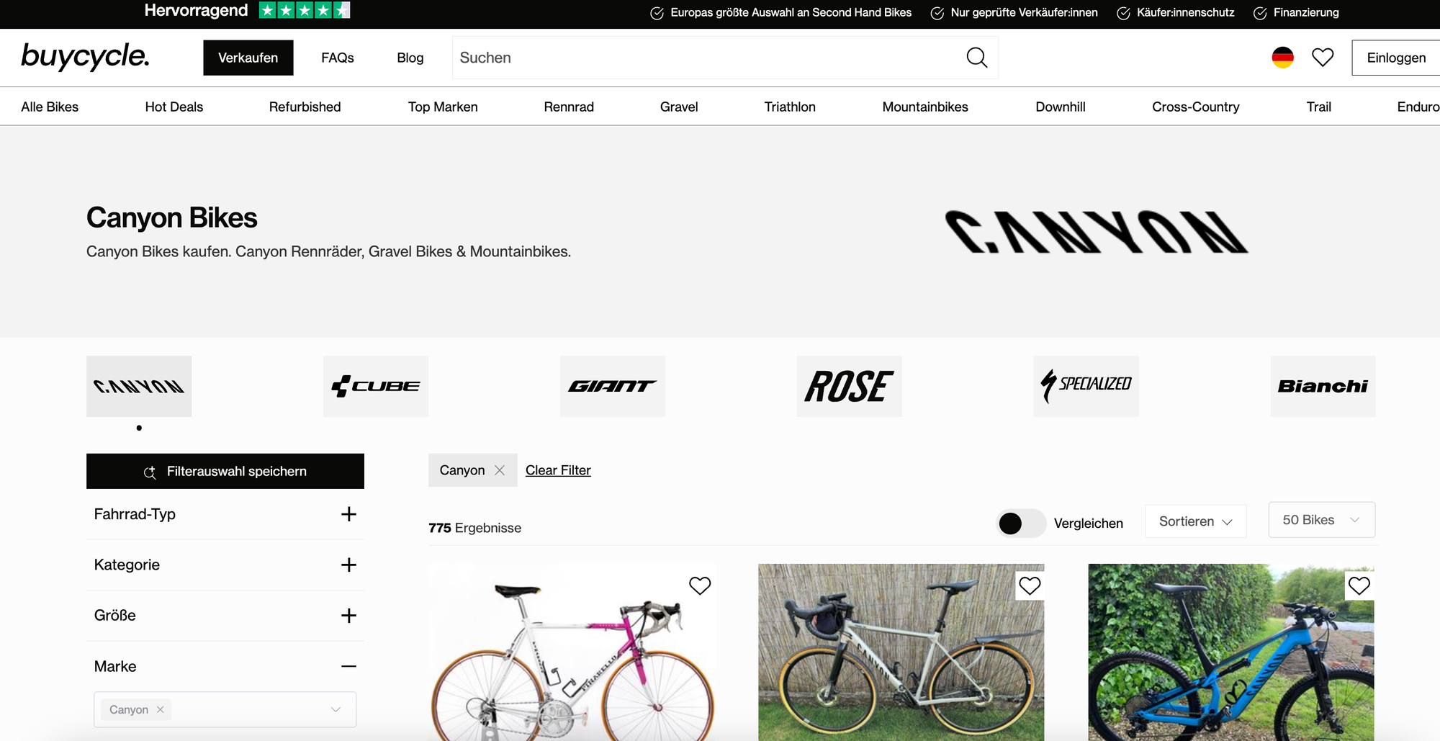Image resolution: width=1440 pixels, height=741 pixels.
Task: Go to Hot Deals in navigation
Action: pos(174,107)
